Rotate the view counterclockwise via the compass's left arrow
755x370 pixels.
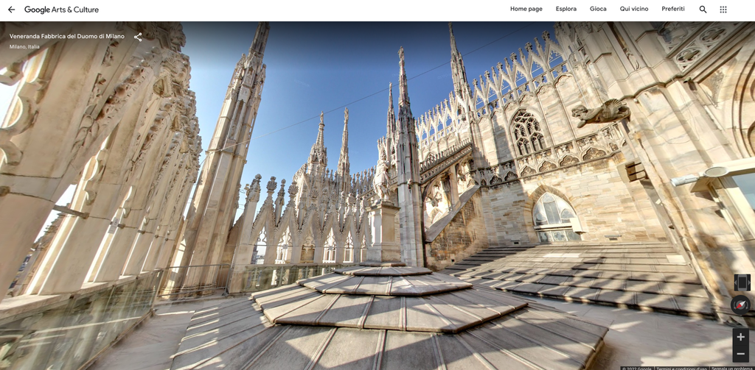click(x=733, y=305)
